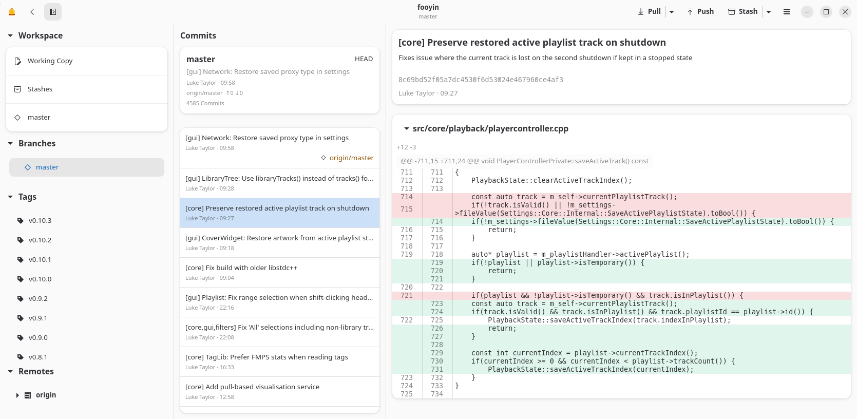Select commit 'Playlist: Fix range selection'
This screenshot has height=419, width=857.
(x=280, y=302)
